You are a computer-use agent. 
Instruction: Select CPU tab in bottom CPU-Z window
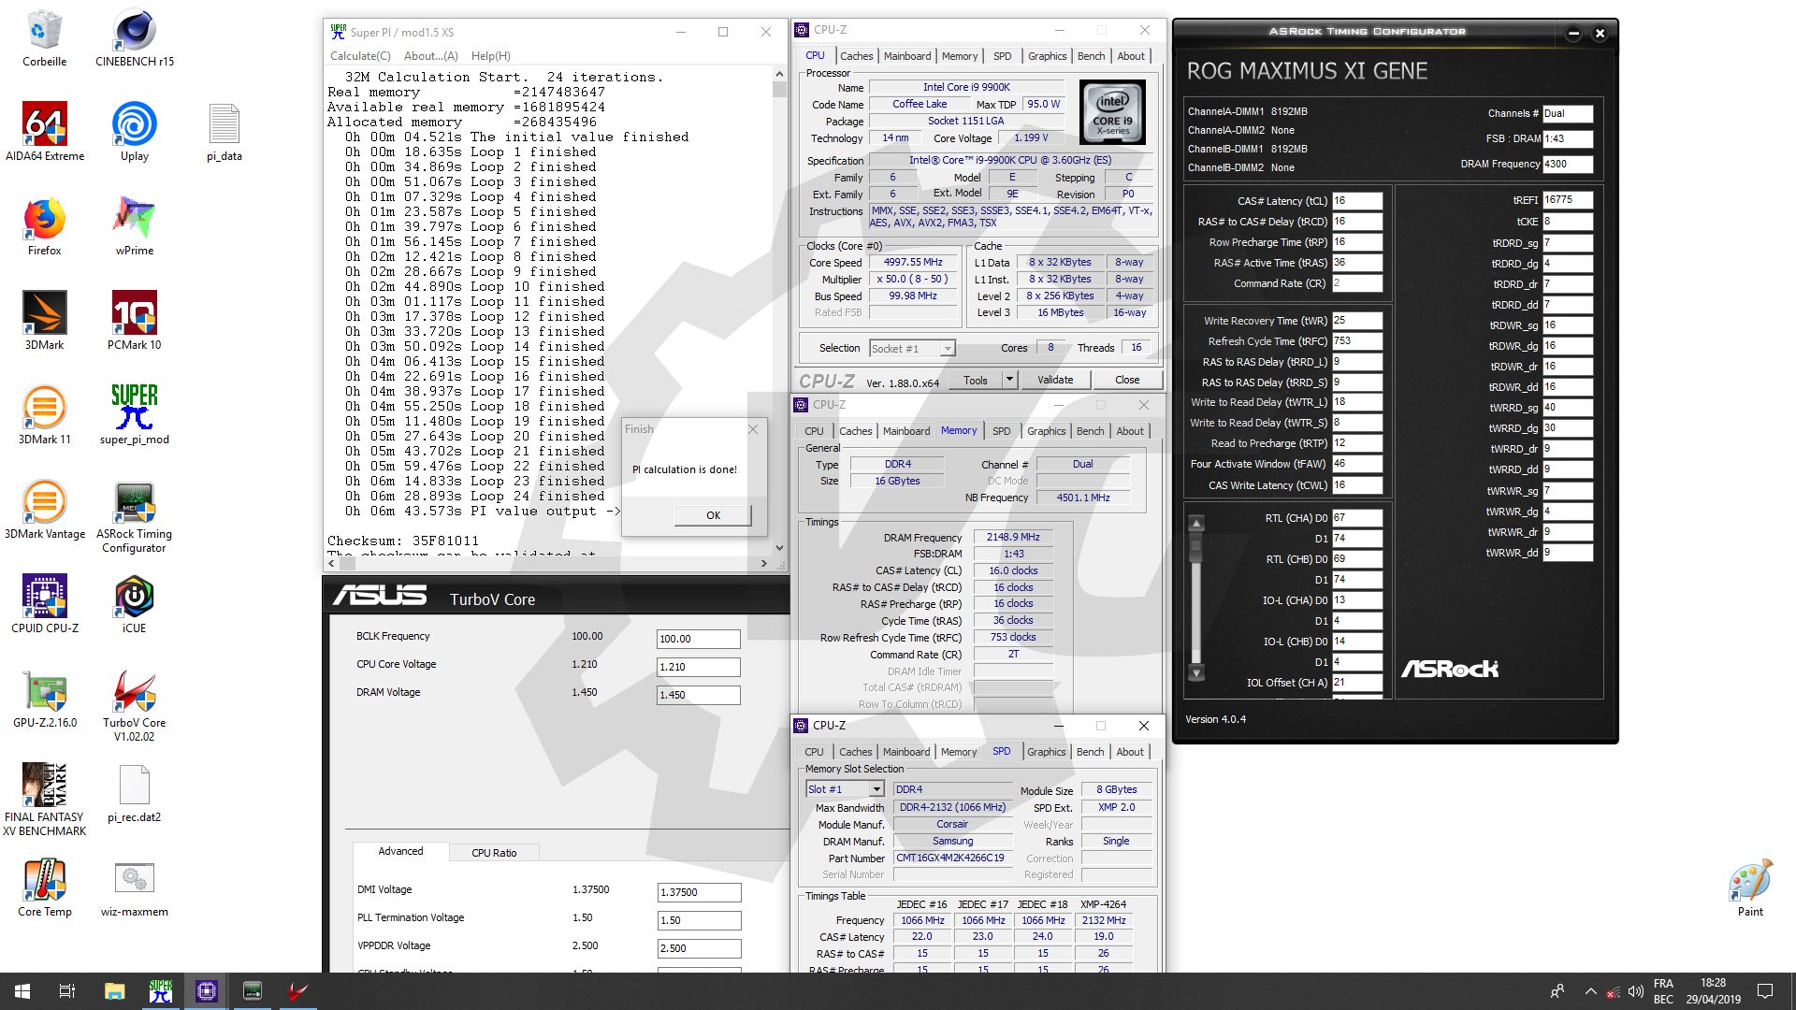point(814,752)
